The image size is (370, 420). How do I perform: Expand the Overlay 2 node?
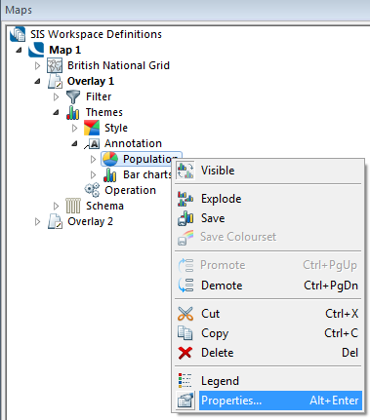tap(37, 221)
